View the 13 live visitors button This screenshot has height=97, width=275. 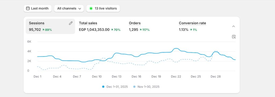103,8
